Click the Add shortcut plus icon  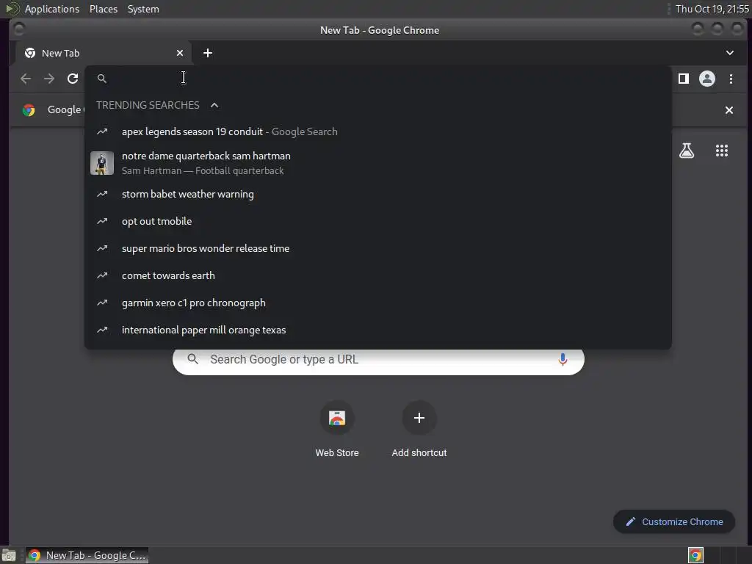point(419,418)
